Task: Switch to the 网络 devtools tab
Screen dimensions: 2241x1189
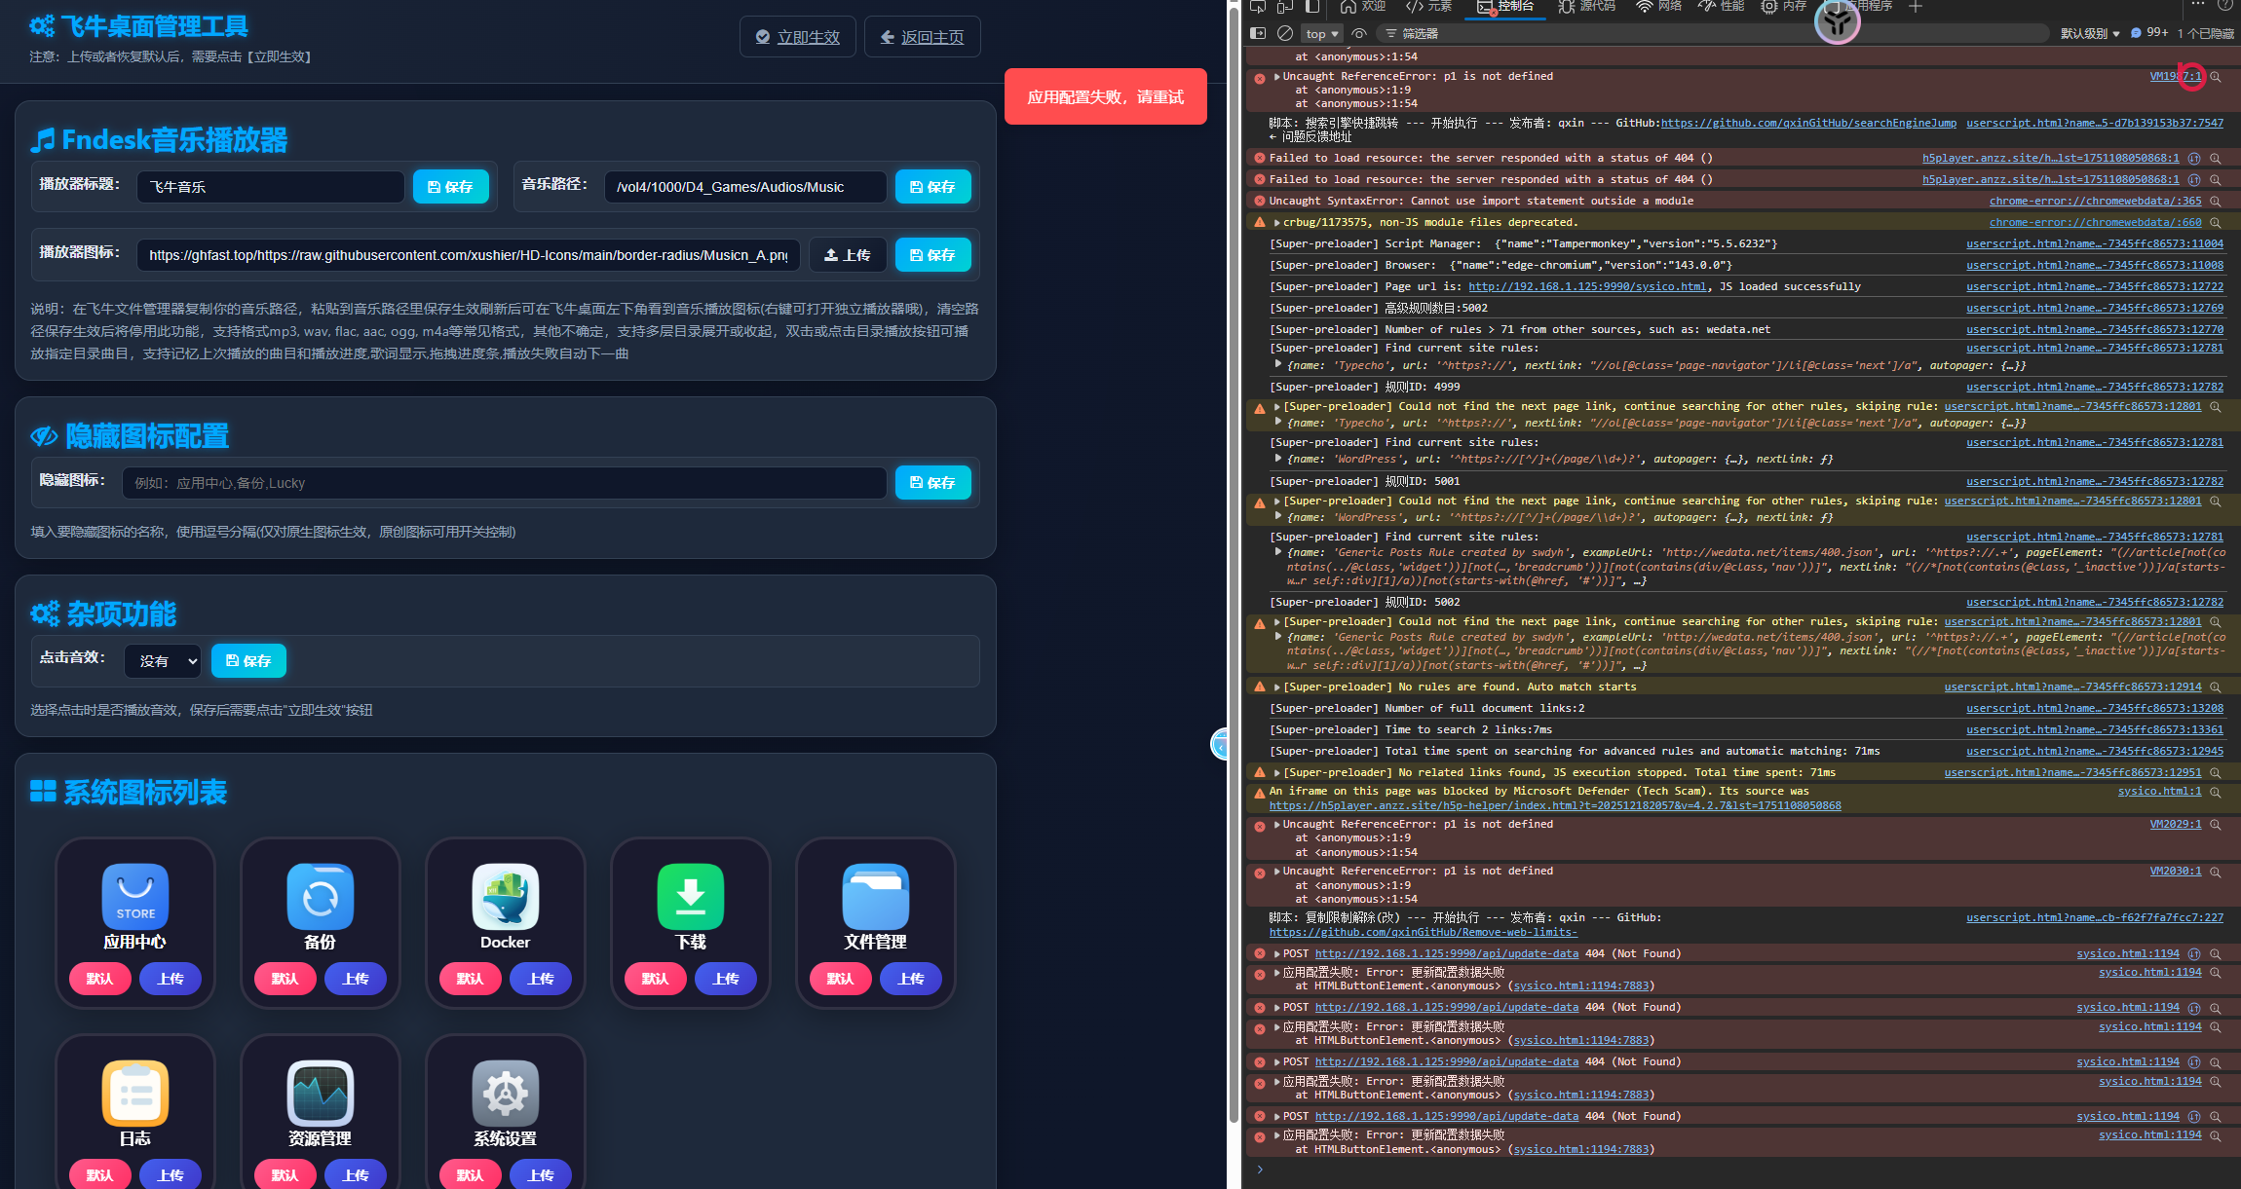Action: [1658, 7]
